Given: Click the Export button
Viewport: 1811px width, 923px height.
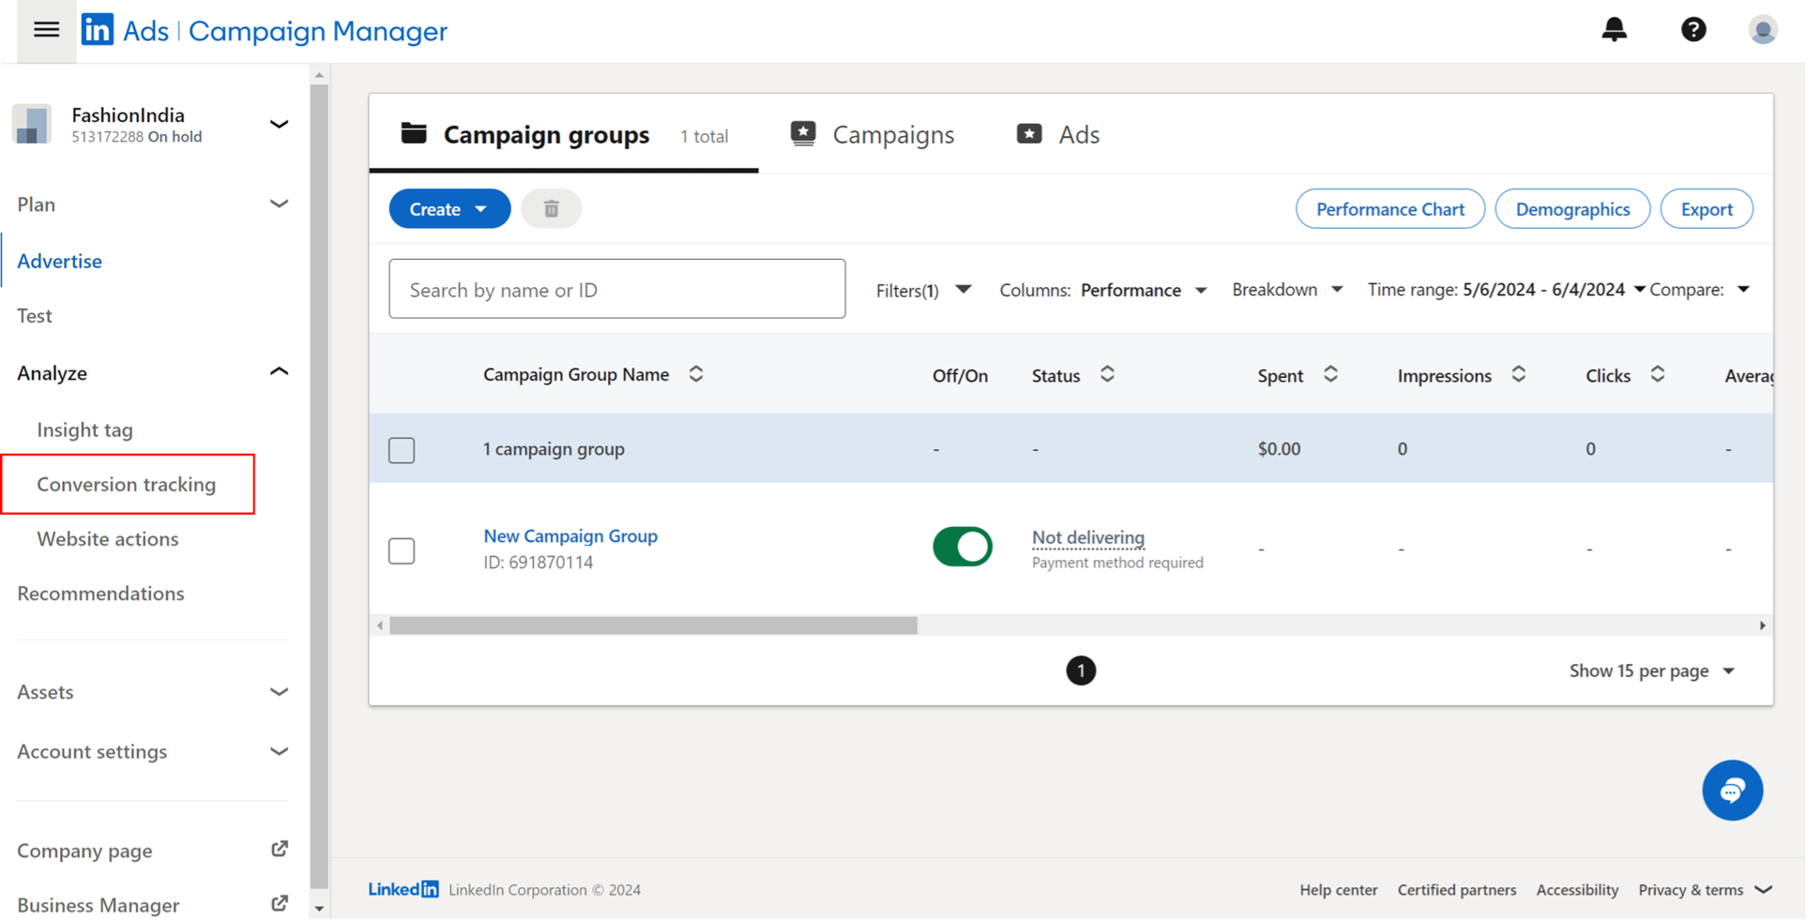Looking at the screenshot, I should (1706, 209).
